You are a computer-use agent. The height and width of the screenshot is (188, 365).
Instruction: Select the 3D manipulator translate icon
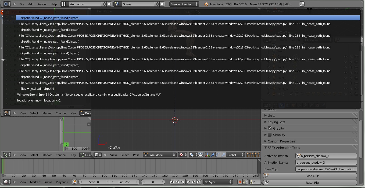pyautogui.click(x=213, y=155)
